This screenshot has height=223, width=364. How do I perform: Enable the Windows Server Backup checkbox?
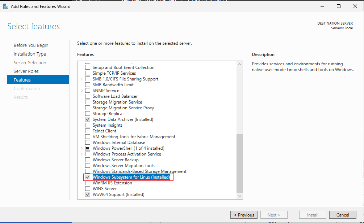point(88,160)
